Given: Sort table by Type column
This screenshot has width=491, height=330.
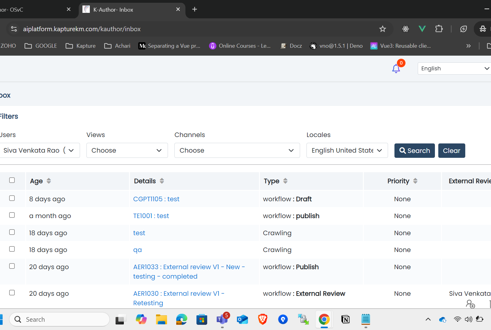Looking at the screenshot, I should [285, 181].
